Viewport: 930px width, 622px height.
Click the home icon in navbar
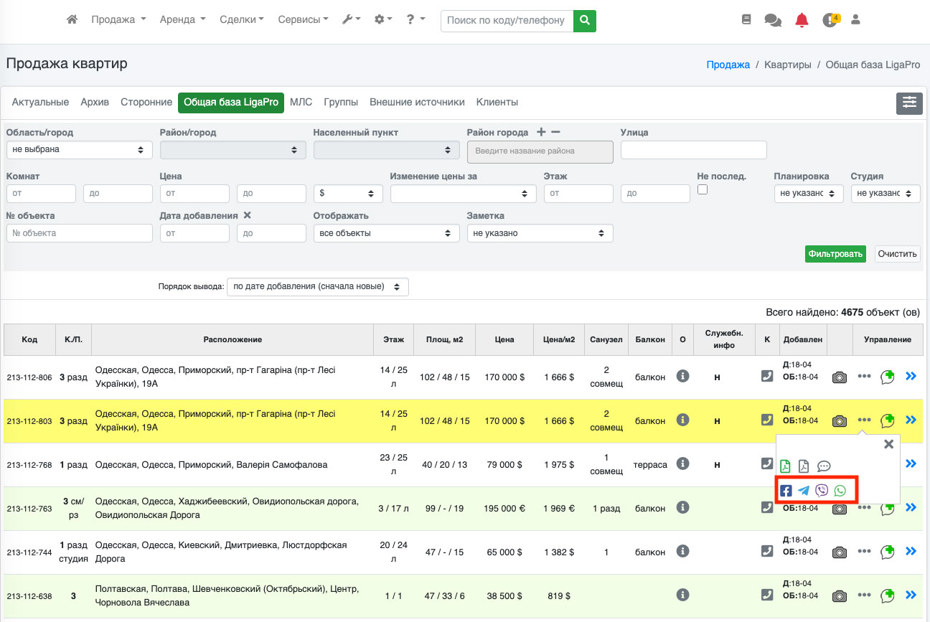(72, 20)
